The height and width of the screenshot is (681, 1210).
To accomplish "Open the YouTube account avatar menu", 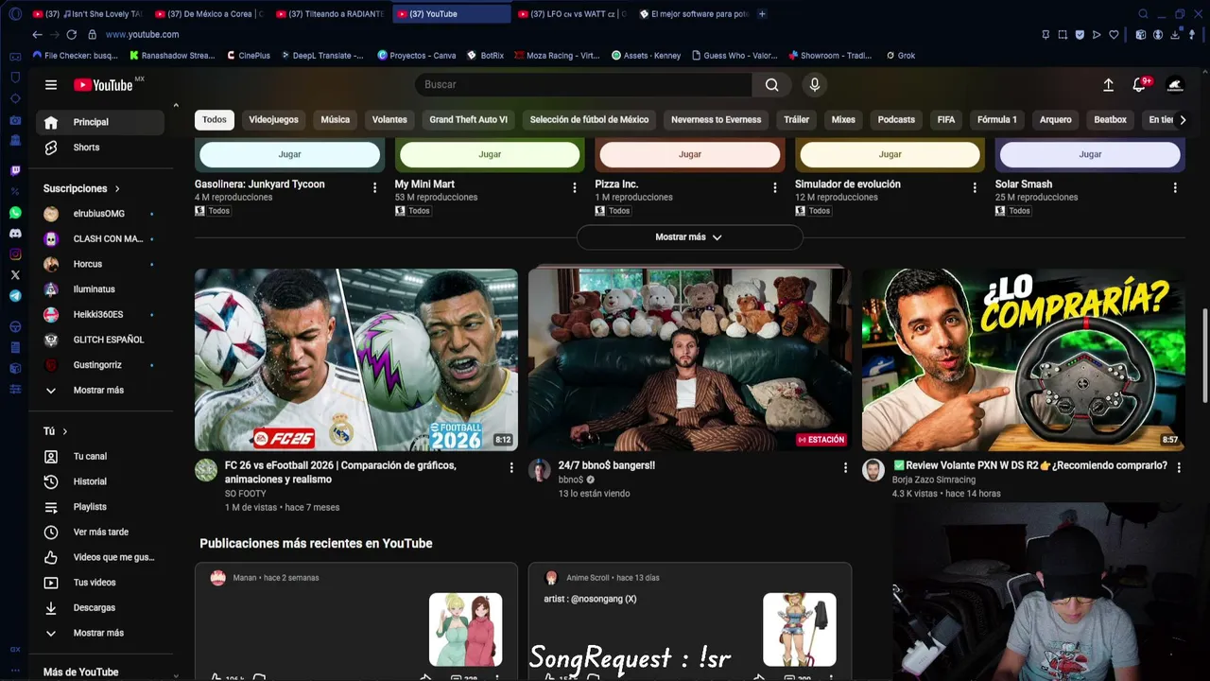I will coord(1175,85).
